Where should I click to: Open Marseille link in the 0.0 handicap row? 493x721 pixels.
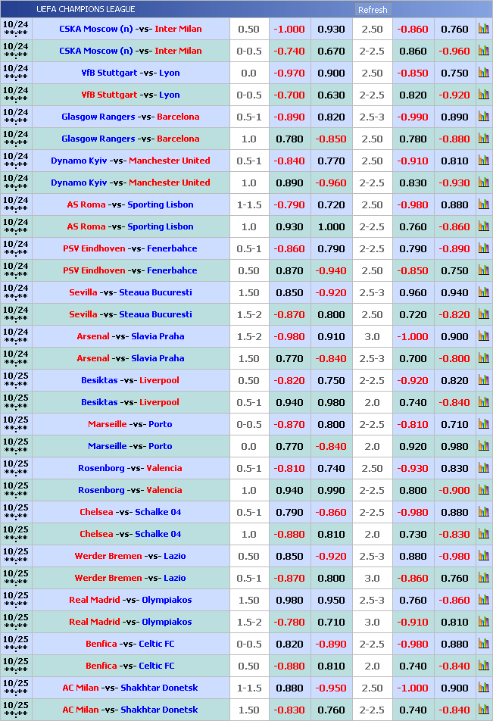107,446
